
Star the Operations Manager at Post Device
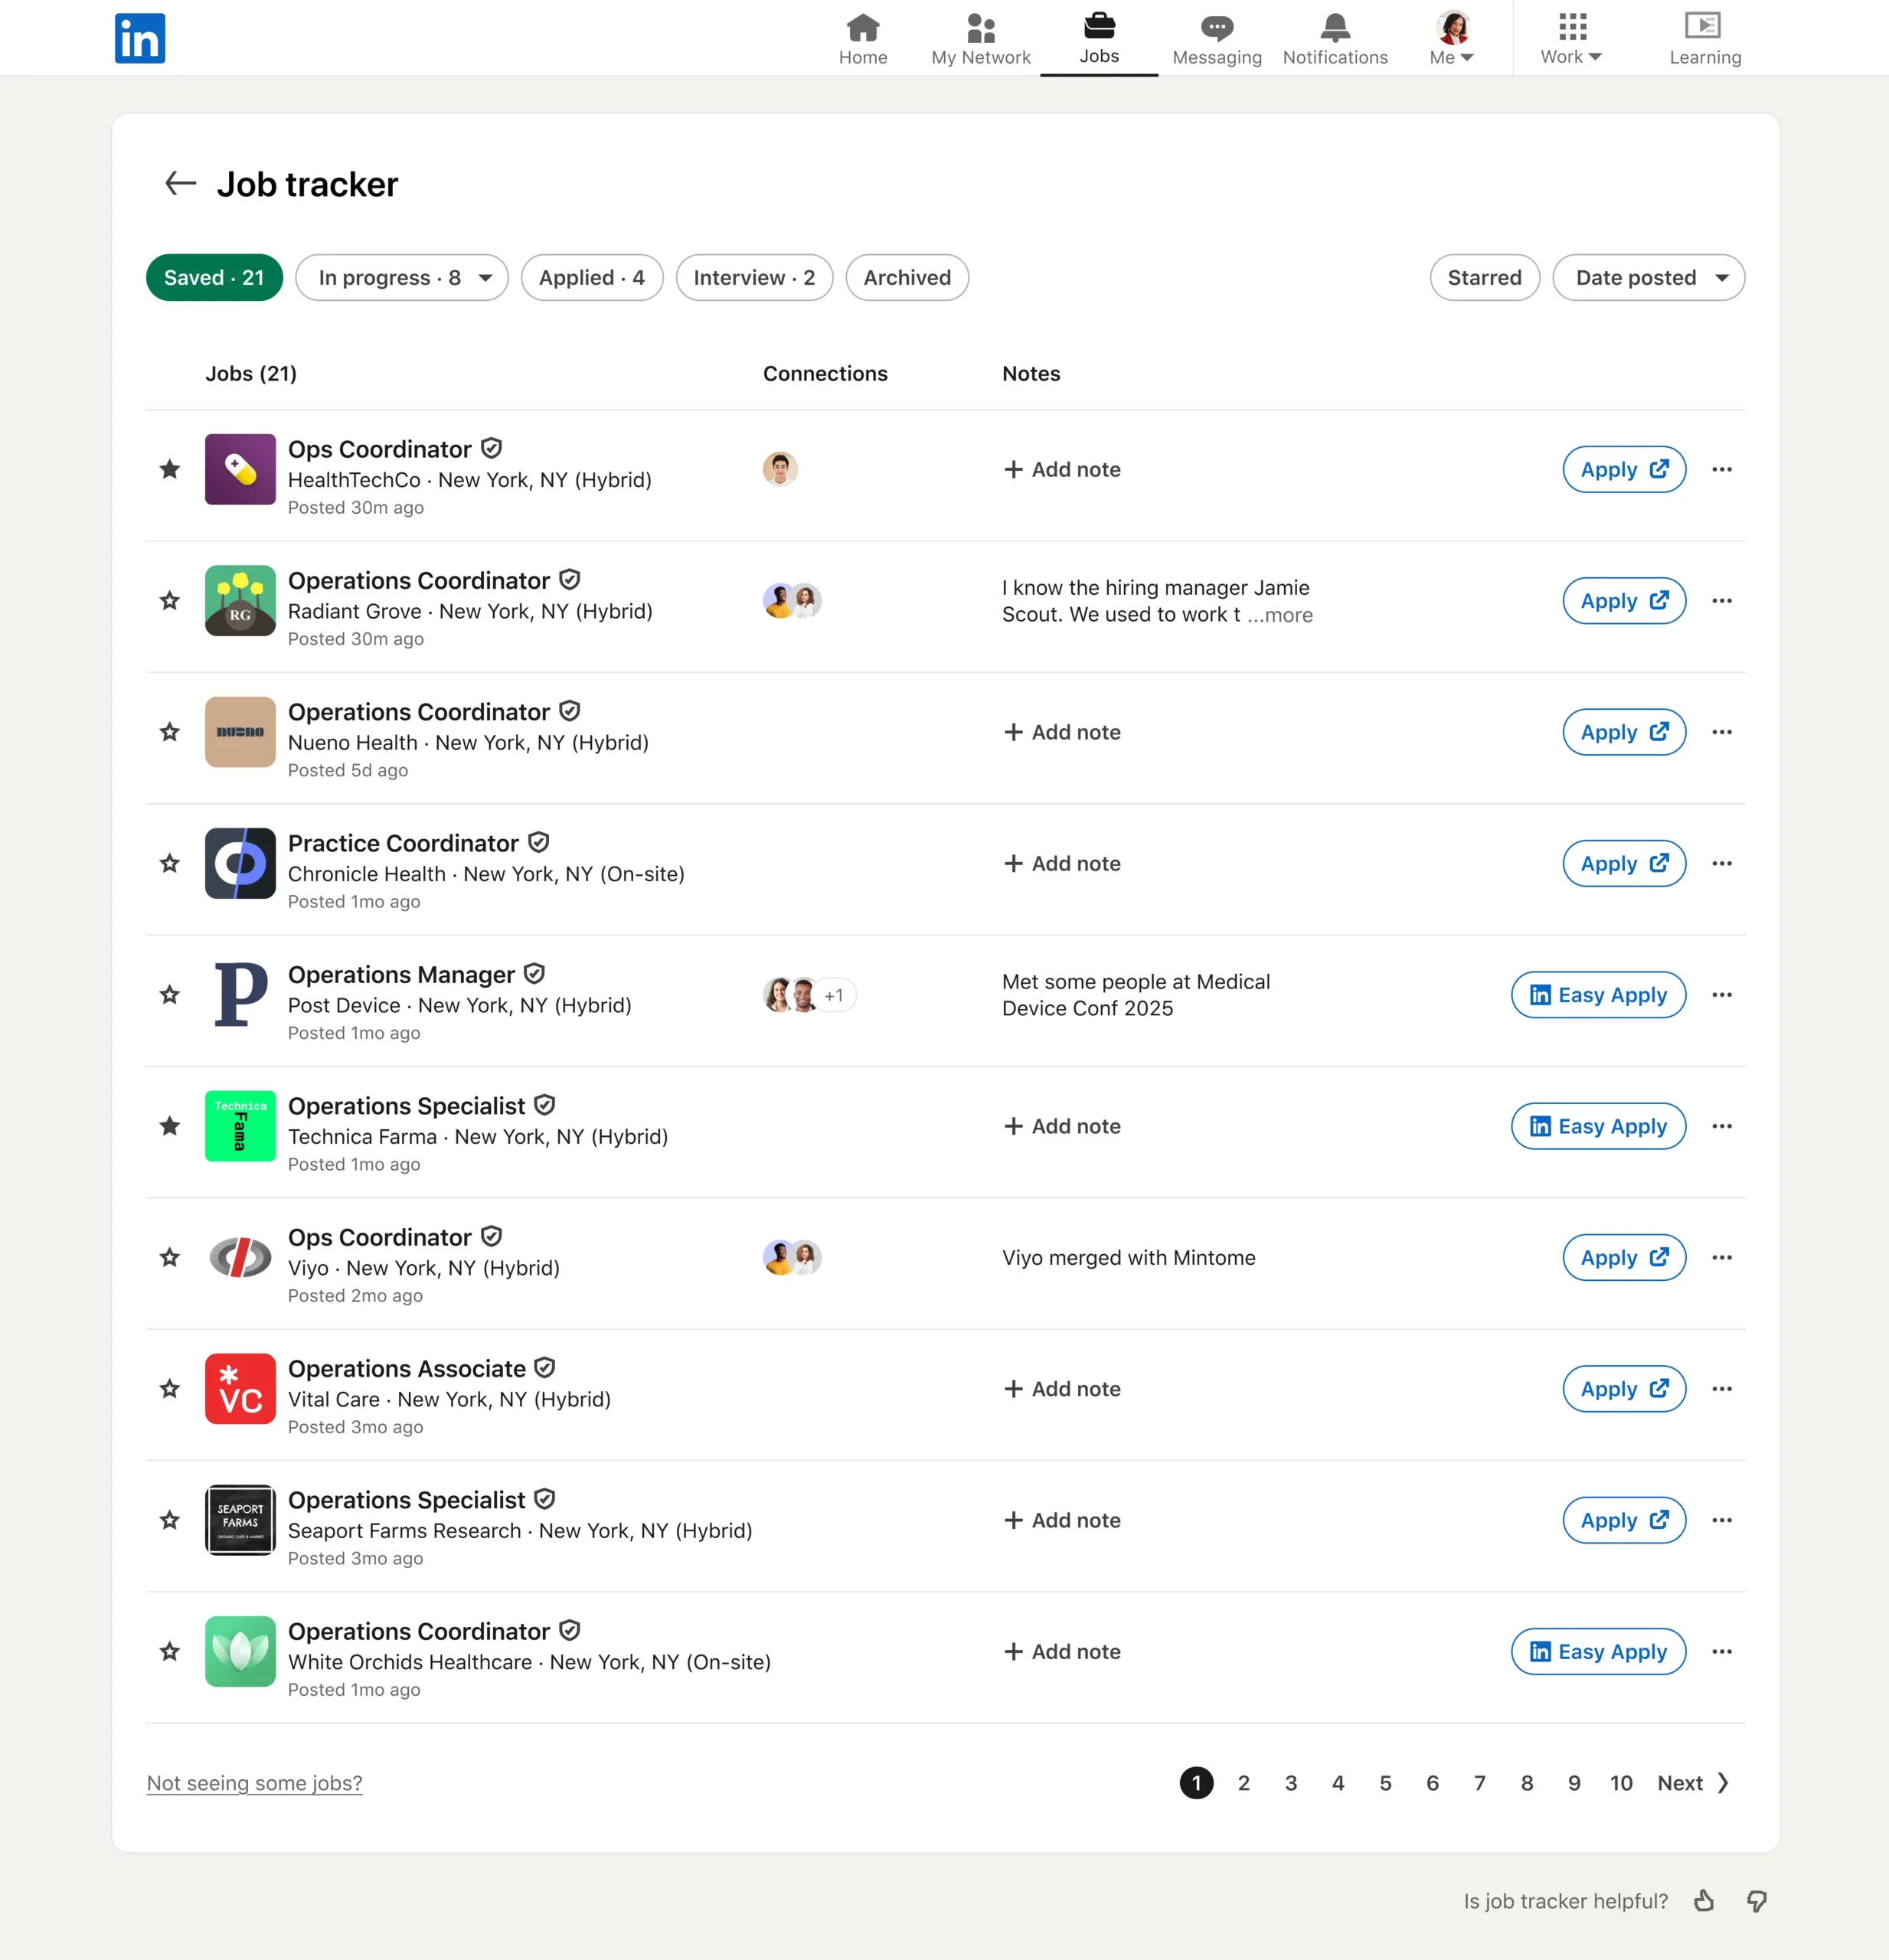[x=169, y=994]
